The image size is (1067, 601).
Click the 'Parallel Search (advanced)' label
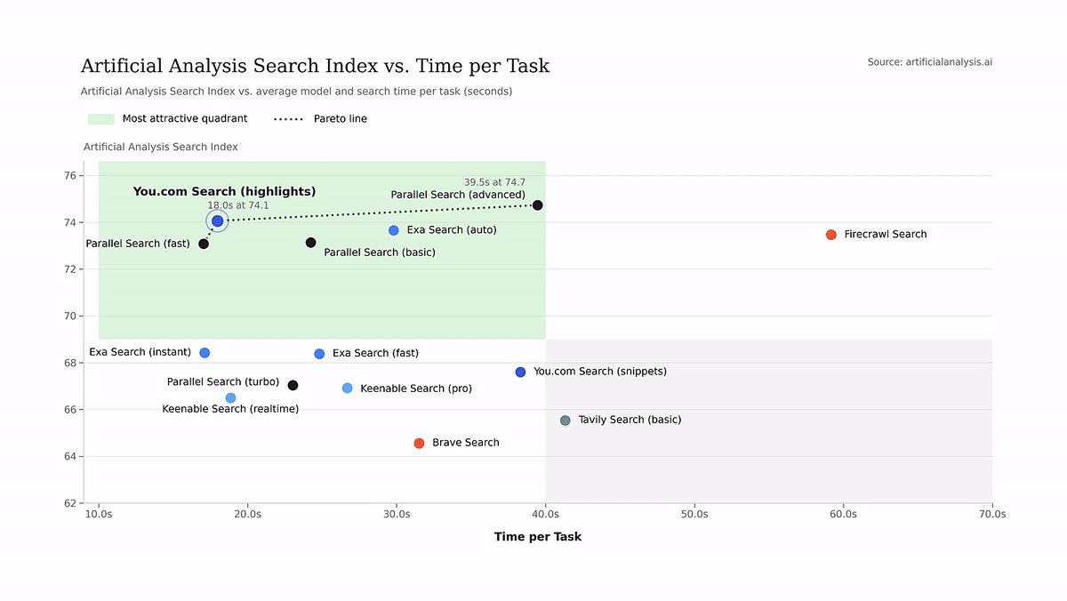(x=458, y=195)
